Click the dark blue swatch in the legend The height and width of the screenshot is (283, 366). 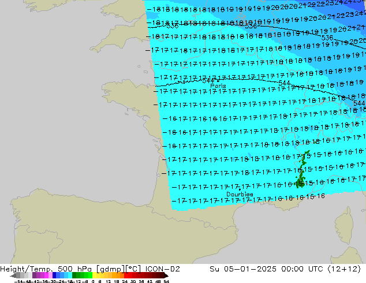point(54,275)
